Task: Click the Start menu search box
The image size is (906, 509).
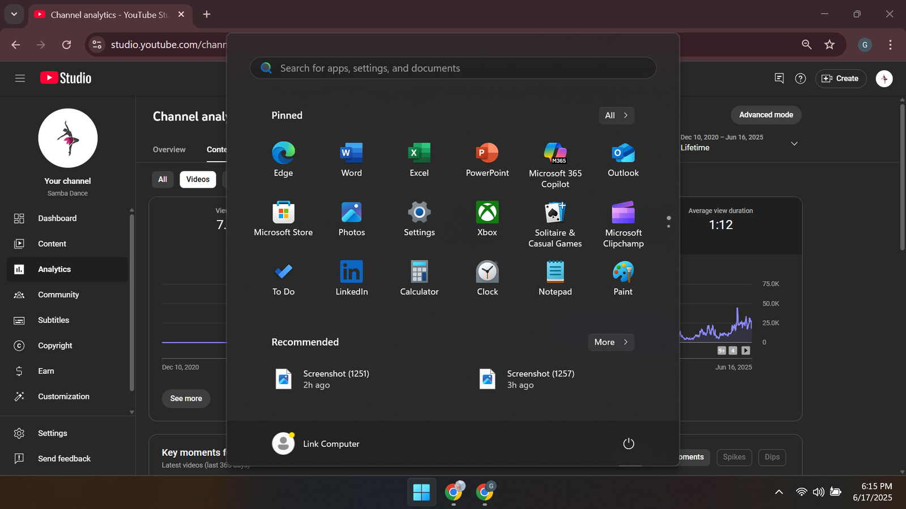Action: 453,68
